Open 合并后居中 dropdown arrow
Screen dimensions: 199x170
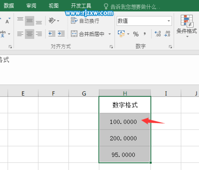tap(109, 34)
